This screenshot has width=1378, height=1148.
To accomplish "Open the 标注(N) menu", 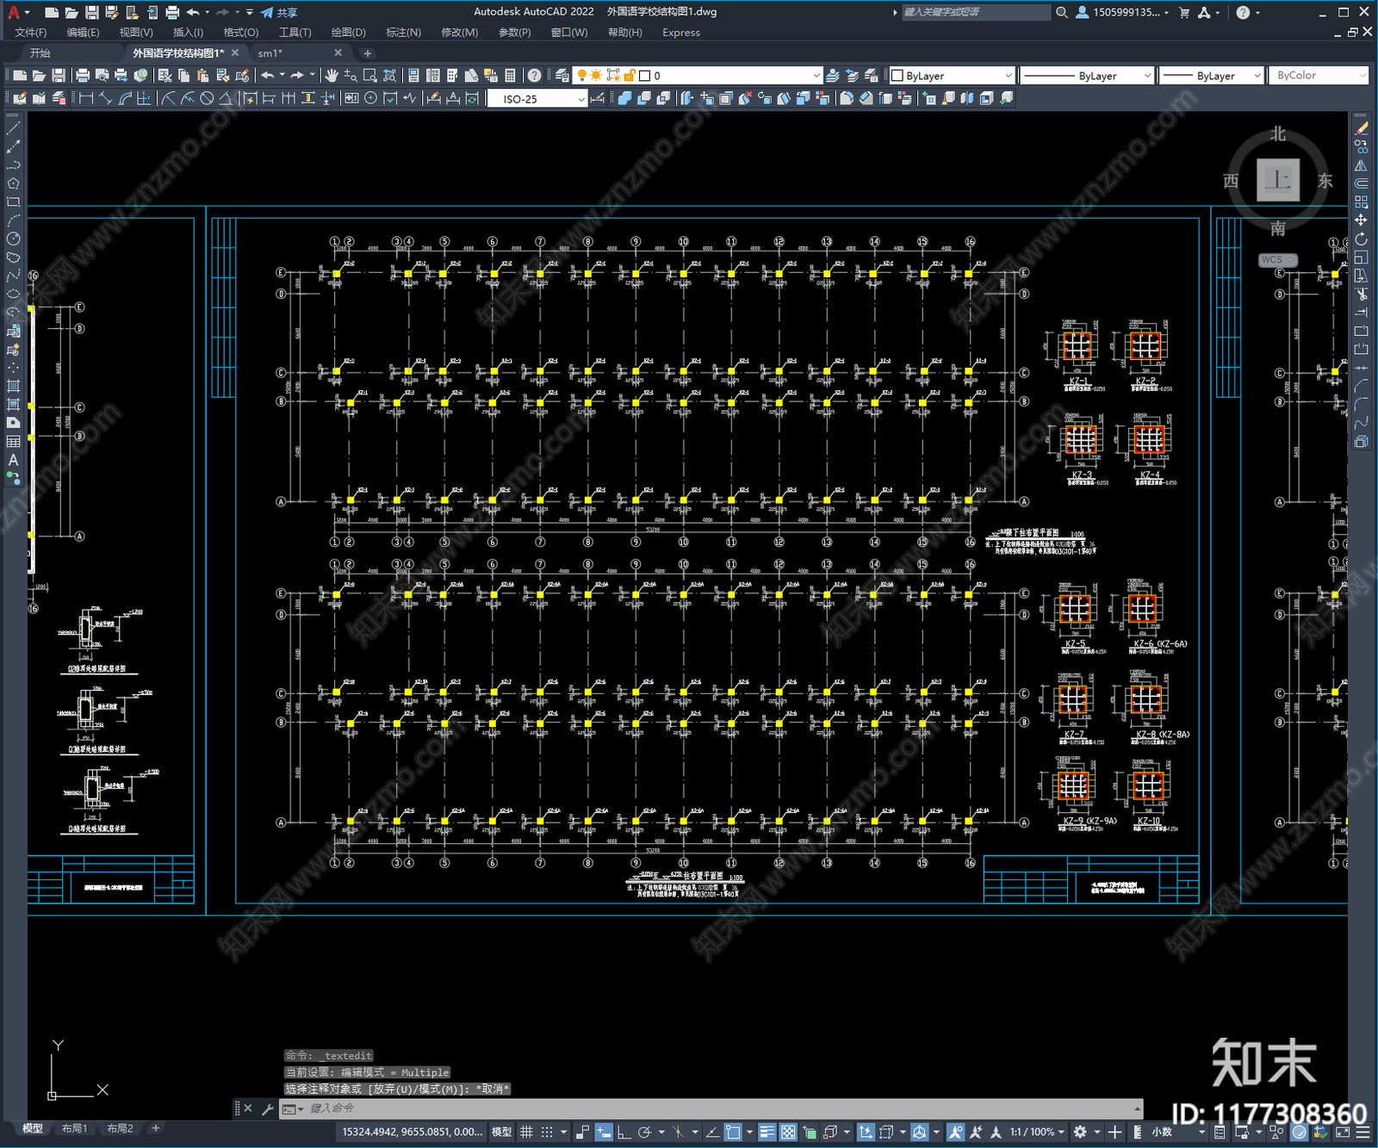I will [x=403, y=33].
